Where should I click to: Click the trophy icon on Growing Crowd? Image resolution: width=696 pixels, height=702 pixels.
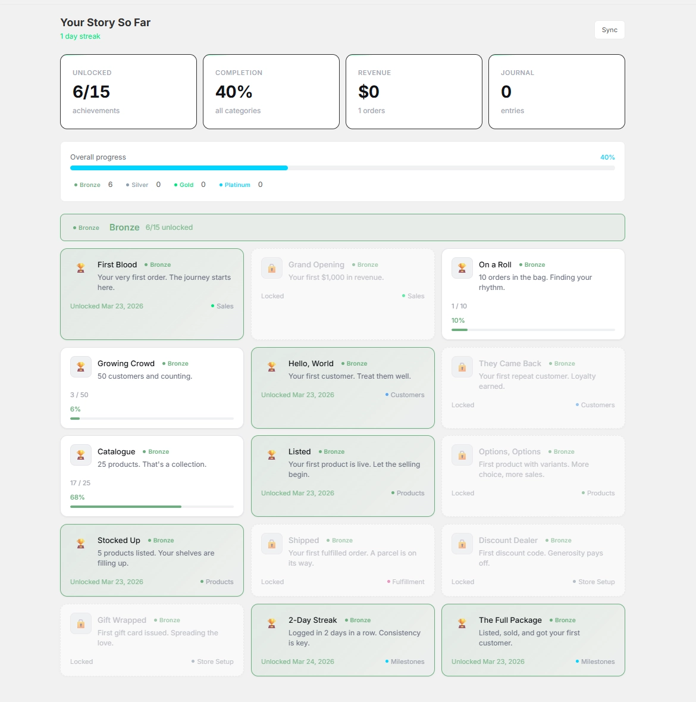[x=80, y=367]
